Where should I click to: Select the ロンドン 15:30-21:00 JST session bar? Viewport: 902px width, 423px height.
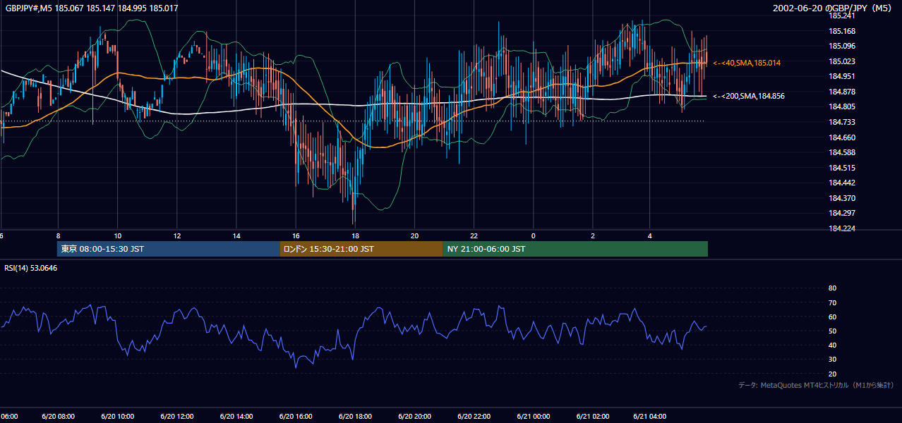pyautogui.click(x=361, y=249)
